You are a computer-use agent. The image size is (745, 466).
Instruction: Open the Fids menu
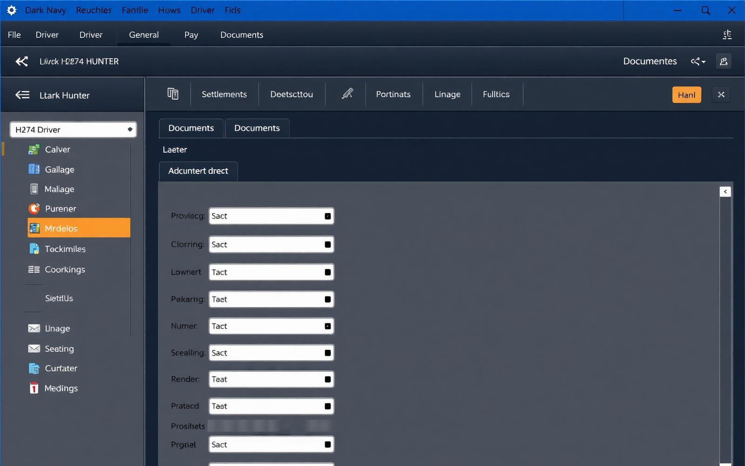pyautogui.click(x=232, y=10)
